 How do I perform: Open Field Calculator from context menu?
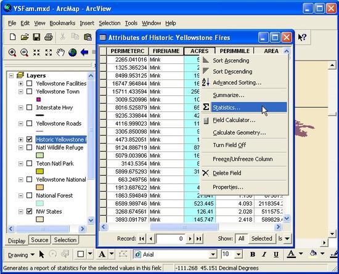(244, 120)
